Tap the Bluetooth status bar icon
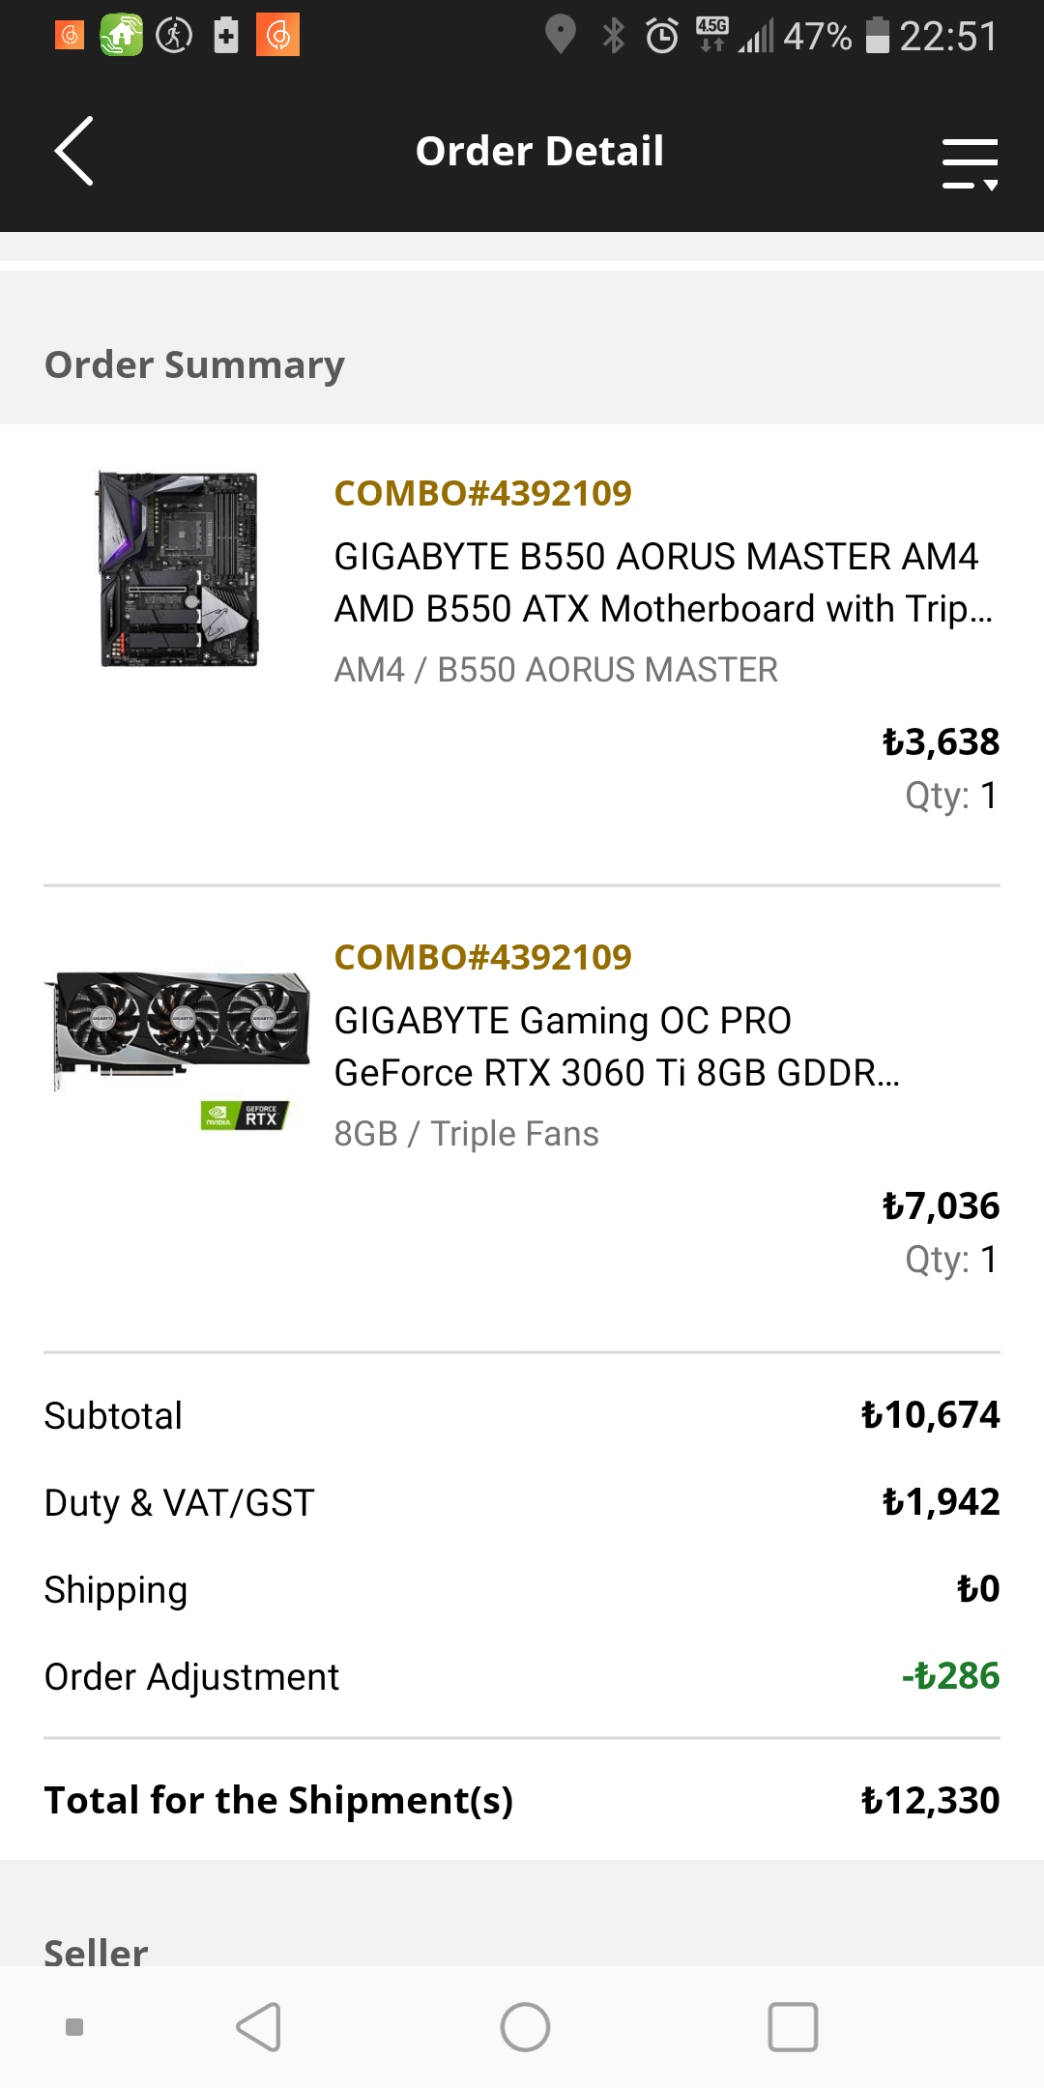This screenshot has width=1044, height=2088. [x=614, y=37]
